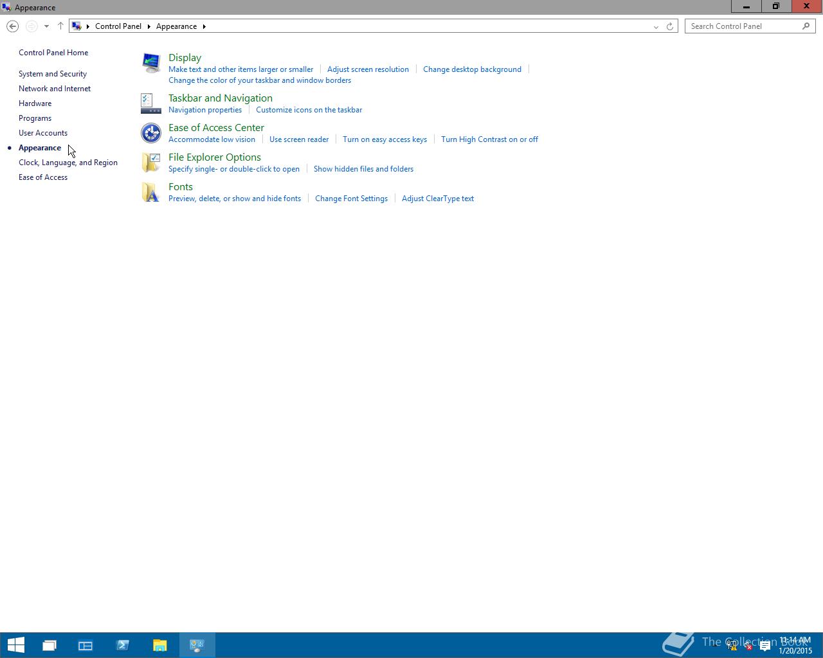
Task: Click Use screen reader
Action: coord(299,139)
